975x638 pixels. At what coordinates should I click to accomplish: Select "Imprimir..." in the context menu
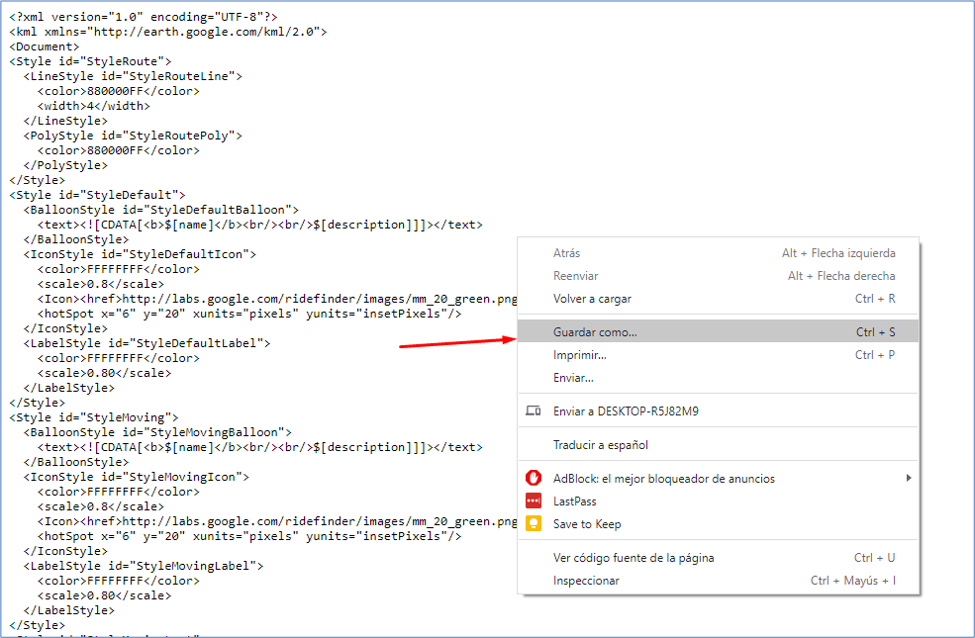(x=580, y=355)
